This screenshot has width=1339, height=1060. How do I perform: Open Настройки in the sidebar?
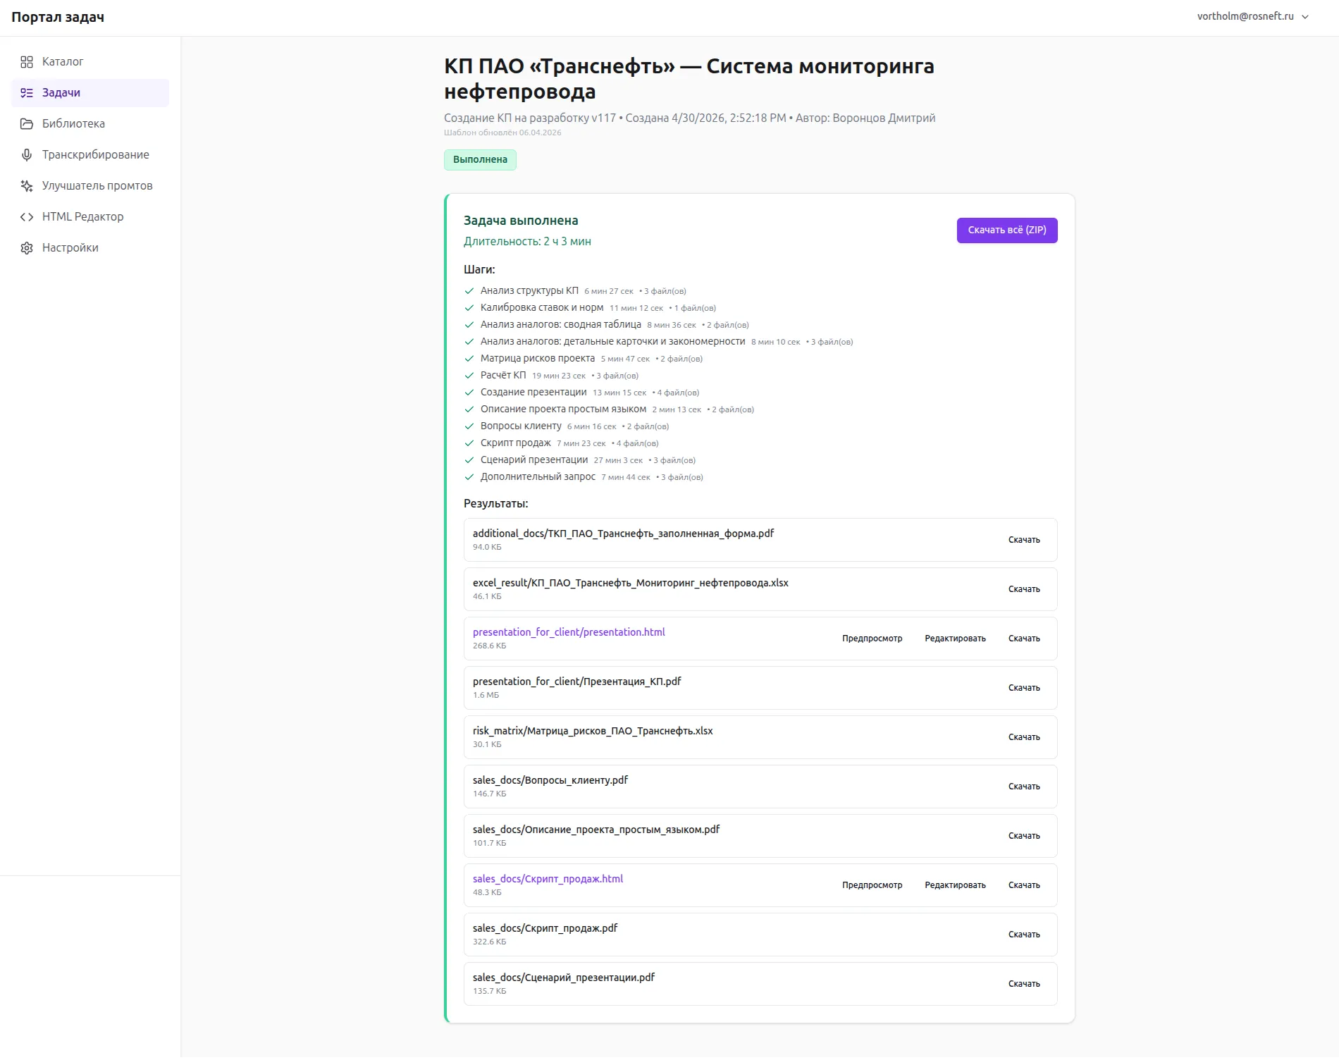(x=90, y=248)
